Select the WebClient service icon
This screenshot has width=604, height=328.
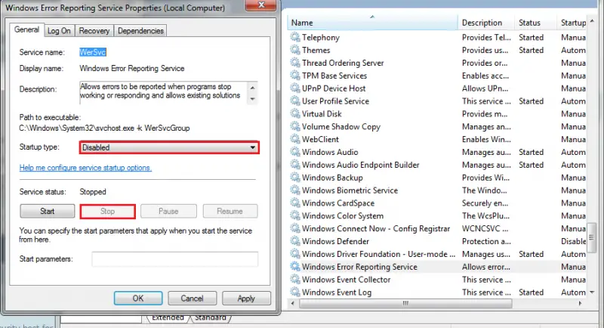pyautogui.click(x=295, y=139)
